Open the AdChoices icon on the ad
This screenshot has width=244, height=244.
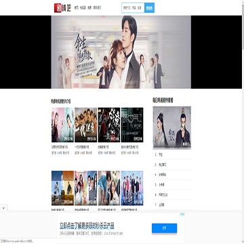pos(182,214)
